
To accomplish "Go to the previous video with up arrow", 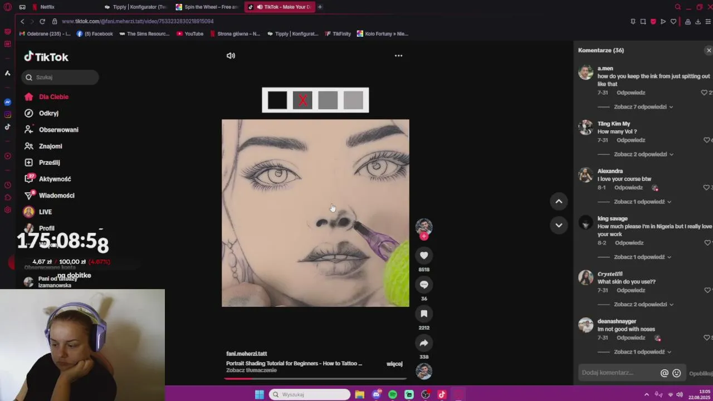I will pyautogui.click(x=559, y=201).
